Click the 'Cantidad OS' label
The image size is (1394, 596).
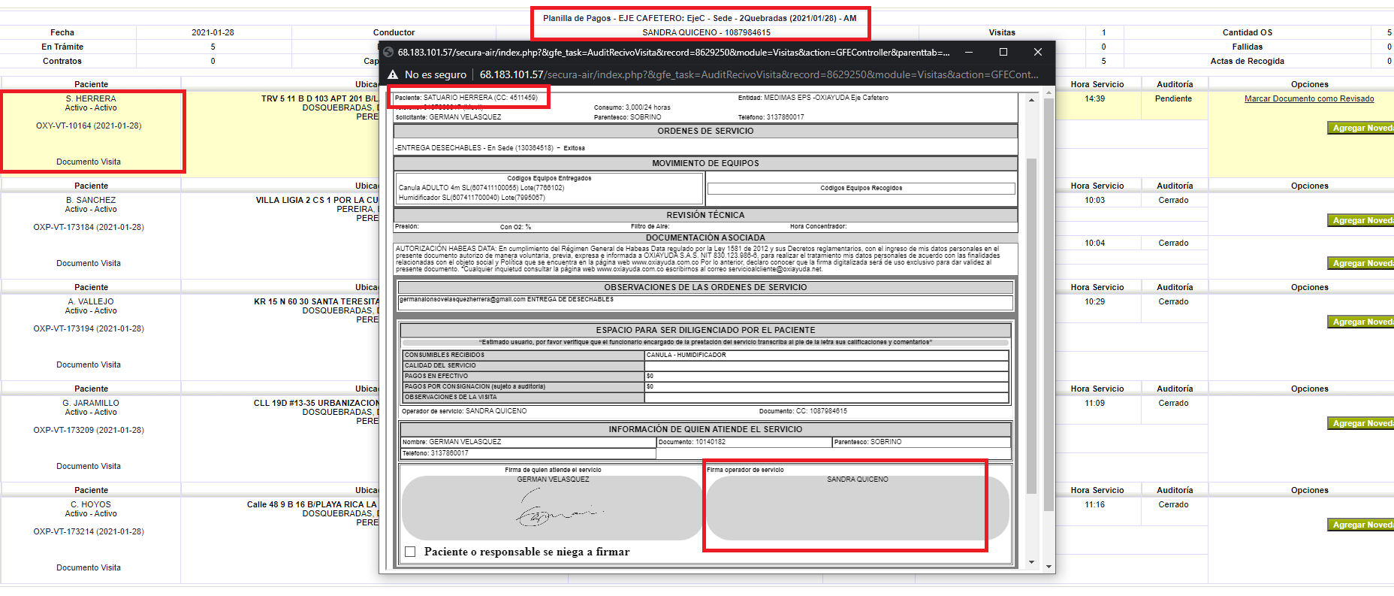[1247, 32]
